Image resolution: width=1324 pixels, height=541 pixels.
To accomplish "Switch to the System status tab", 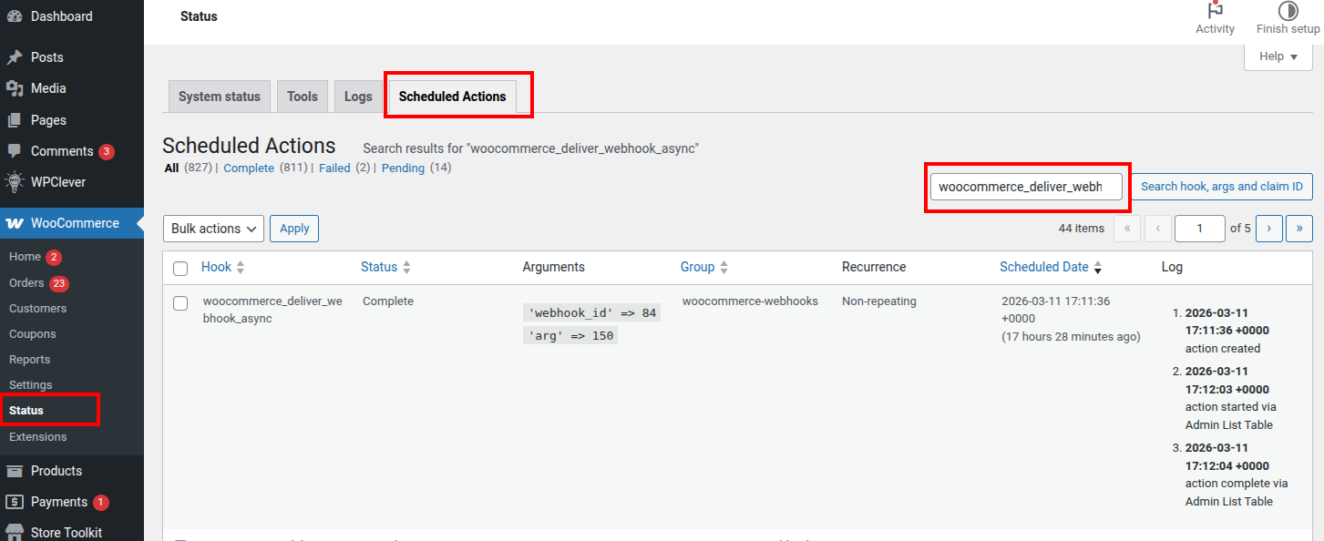I will tap(219, 97).
